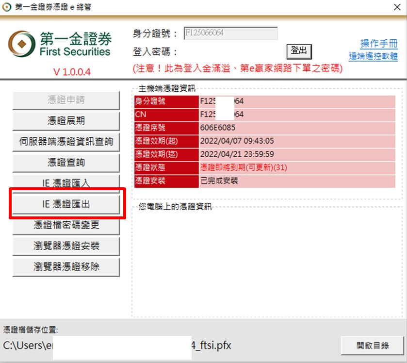
Task: Open the 操作手冊 link
Action: 378,44
